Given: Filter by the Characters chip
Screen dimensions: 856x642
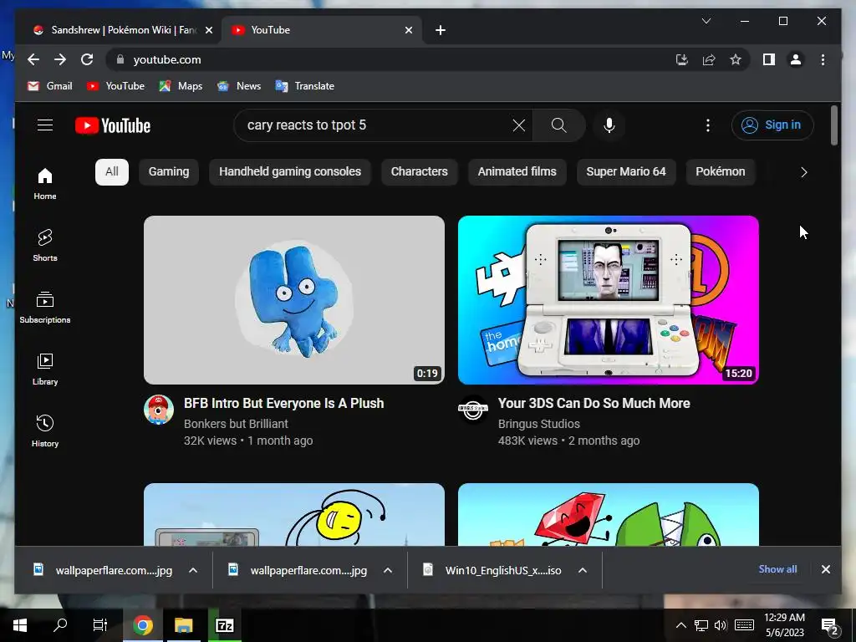Looking at the screenshot, I should 420,172.
